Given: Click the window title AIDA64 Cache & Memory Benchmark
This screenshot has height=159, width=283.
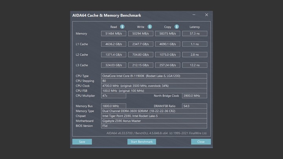Looking at the screenshot, I should click(107, 15).
